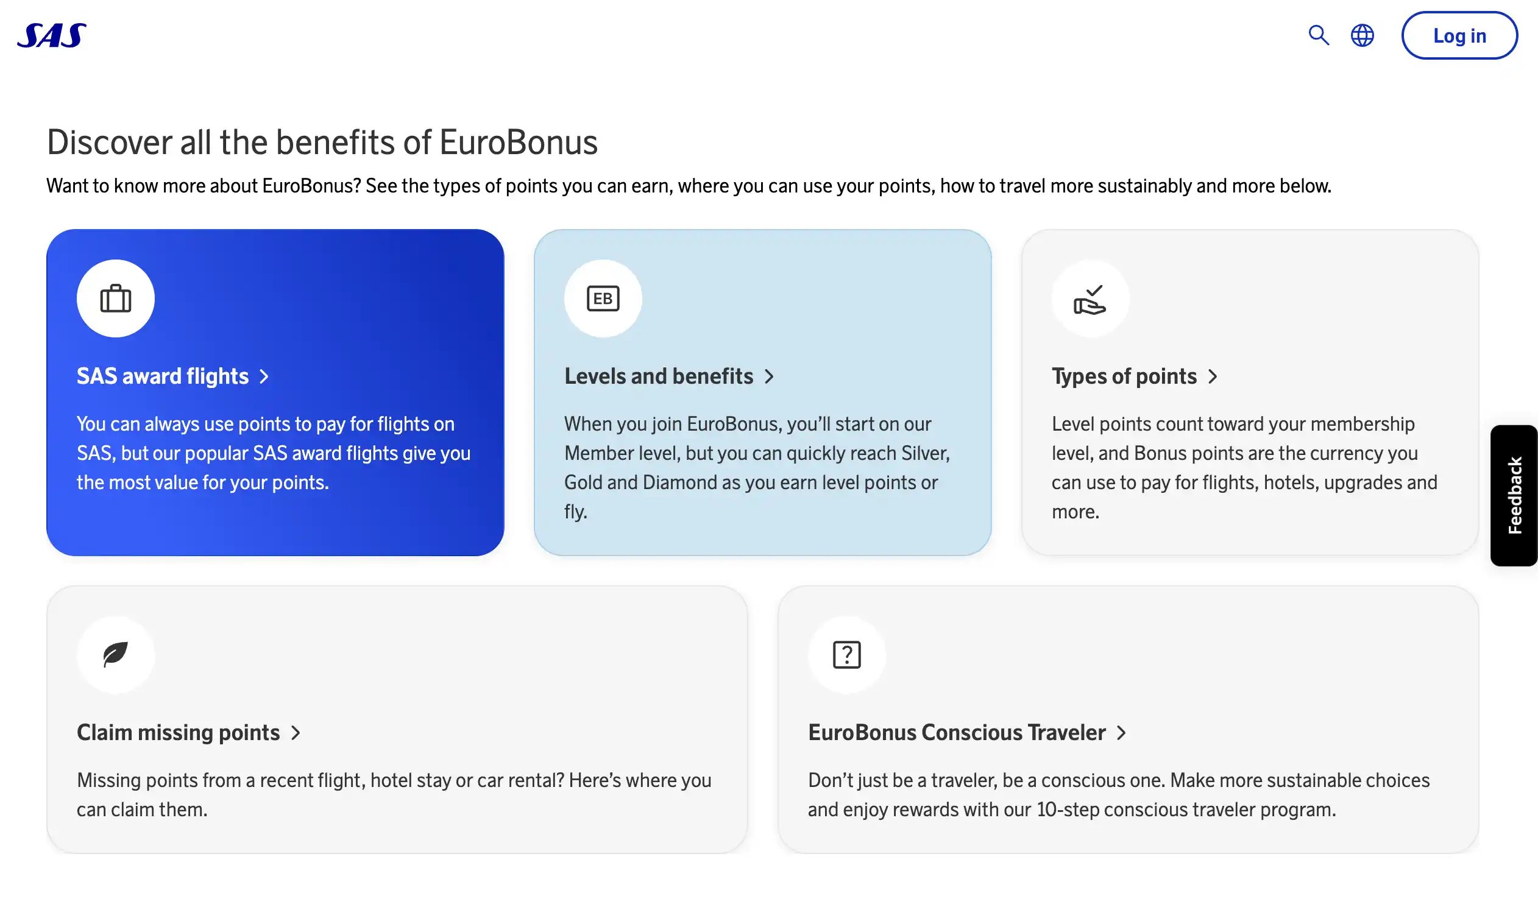Open the globe language selector
Screen dimensions: 1538x921
point(1363,35)
